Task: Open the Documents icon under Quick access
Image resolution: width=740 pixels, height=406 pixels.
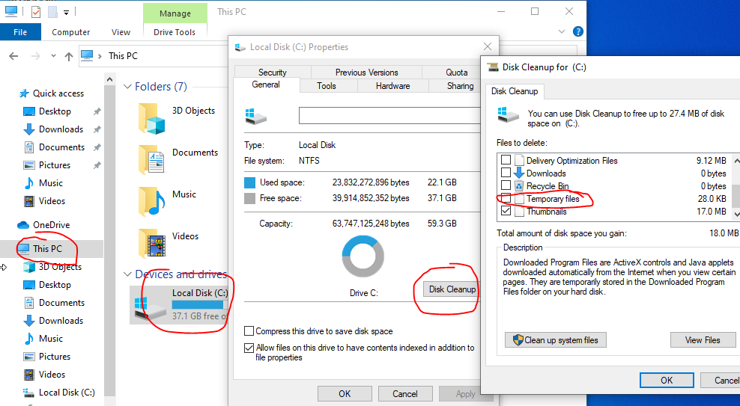Action: pos(29,147)
